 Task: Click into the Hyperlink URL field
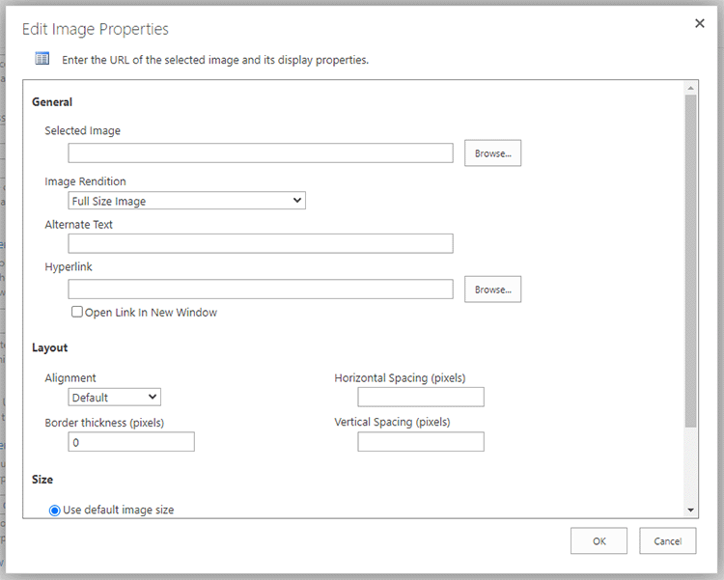pos(261,290)
